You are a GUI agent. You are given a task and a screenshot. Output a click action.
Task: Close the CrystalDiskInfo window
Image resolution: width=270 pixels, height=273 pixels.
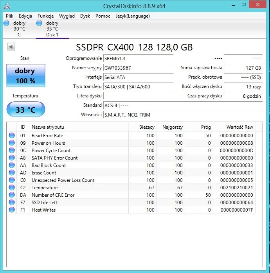pos(258,5)
